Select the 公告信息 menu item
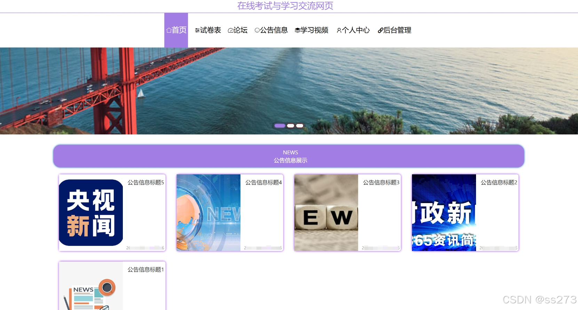578x310 pixels. [x=271, y=30]
